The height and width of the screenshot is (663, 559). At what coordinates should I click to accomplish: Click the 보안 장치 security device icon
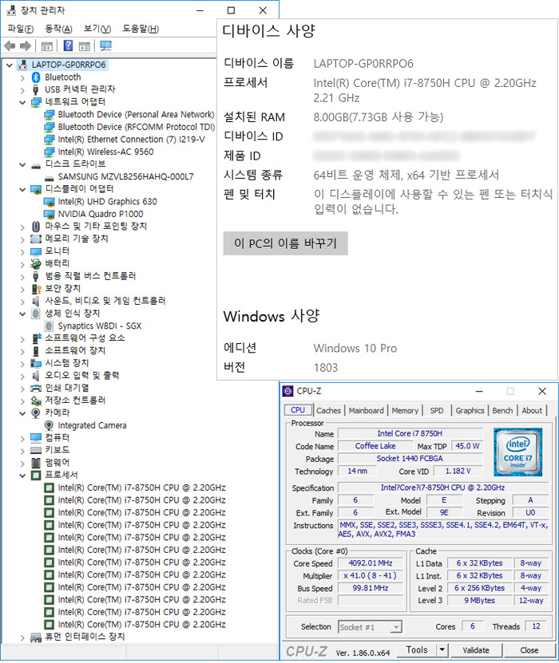tap(36, 289)
